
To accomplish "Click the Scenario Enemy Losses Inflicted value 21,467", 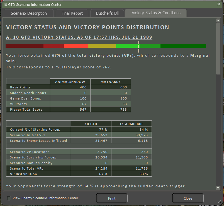I will pos(101,141).
